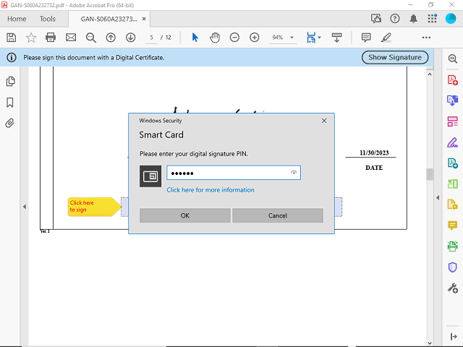The height and width of the screenshot is (347, 463).
Task: Open the Fill & Sign tool
Action: click(x=452, y=143)
